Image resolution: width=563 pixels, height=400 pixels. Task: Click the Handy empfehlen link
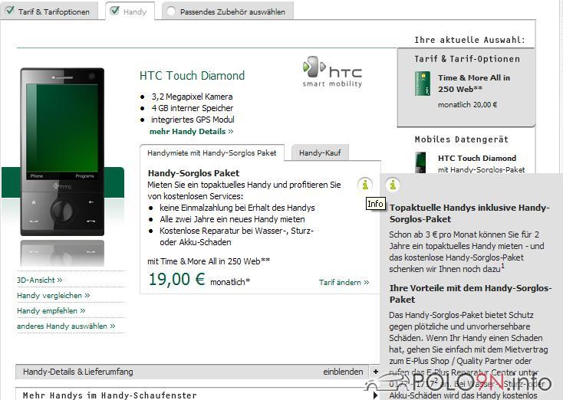click(x=51, y=311)
